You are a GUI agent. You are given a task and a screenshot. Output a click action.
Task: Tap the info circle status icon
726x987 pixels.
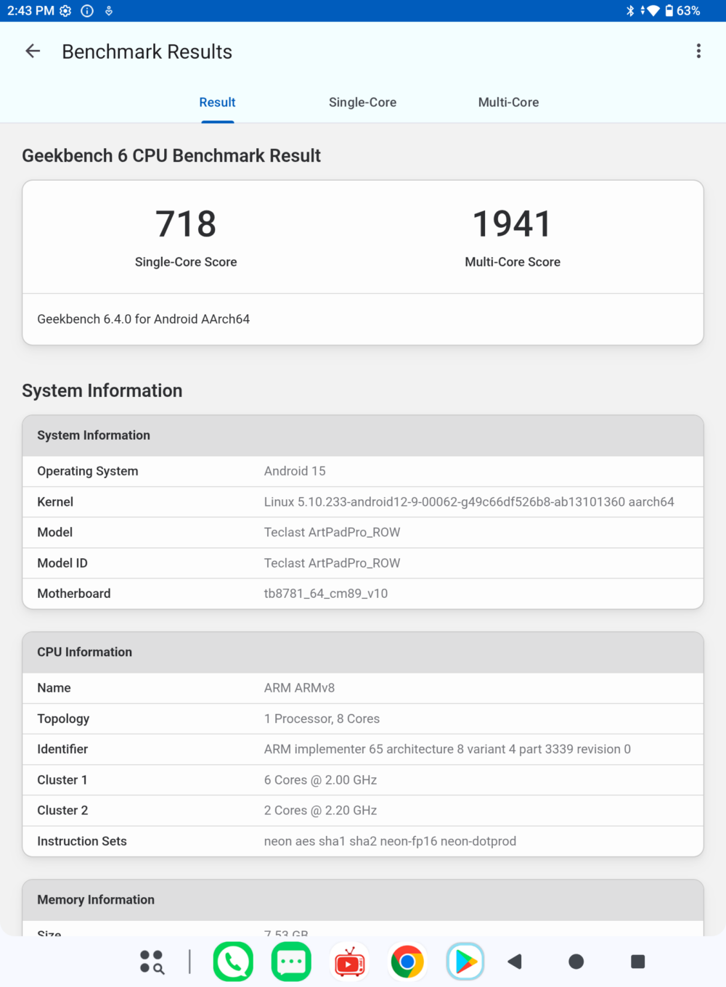pyautogui.click(x=87, y=11)
